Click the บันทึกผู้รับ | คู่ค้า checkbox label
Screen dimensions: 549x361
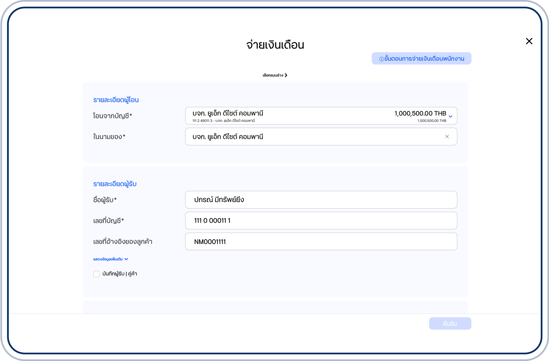[x=120, y=274]
